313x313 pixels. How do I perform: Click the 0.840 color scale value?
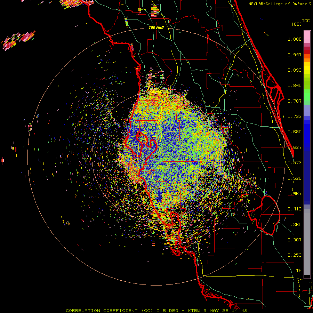(x=295, y=86)
